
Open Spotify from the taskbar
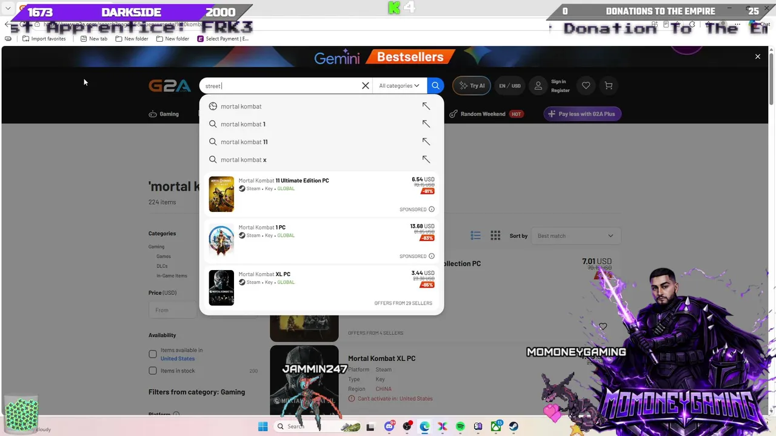click(x=460, y=426)
